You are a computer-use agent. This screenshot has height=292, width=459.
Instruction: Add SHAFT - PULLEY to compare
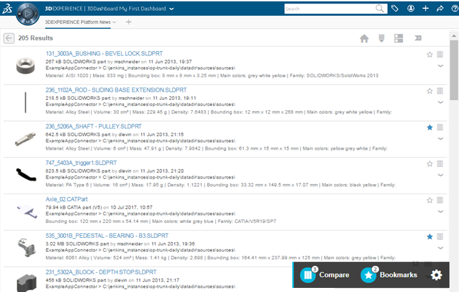(x=440, y=127)
